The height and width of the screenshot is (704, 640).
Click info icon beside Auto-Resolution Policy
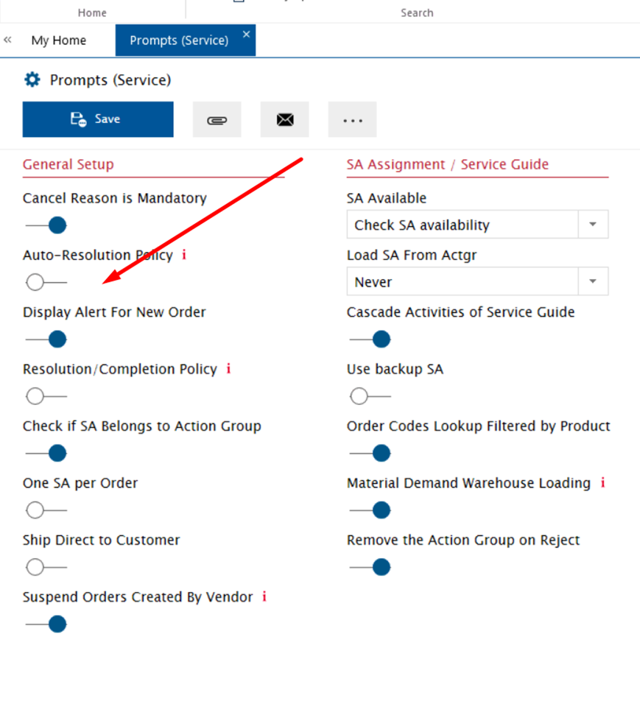tap(184, 255)
